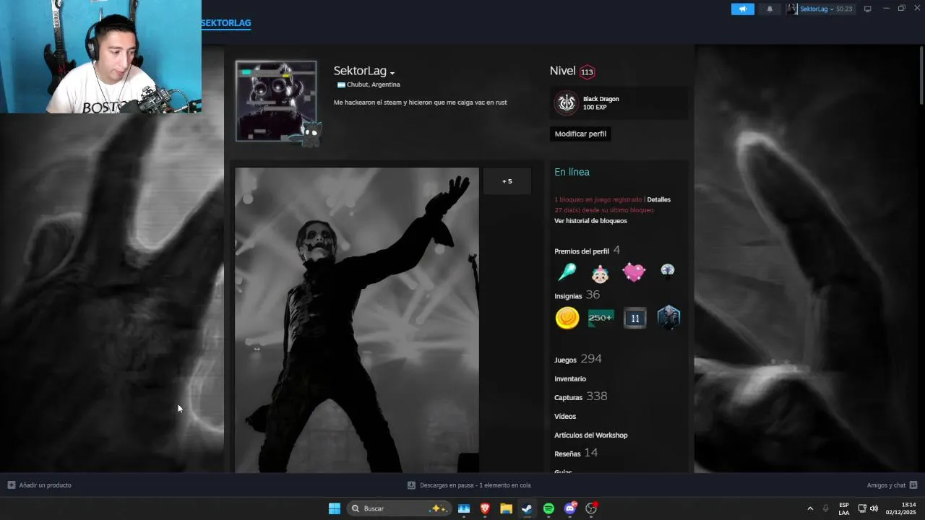The width and height of the screenshot is (925, 520).
Task: Click the Chubut, Argentina location text
Action: (373, 84)
